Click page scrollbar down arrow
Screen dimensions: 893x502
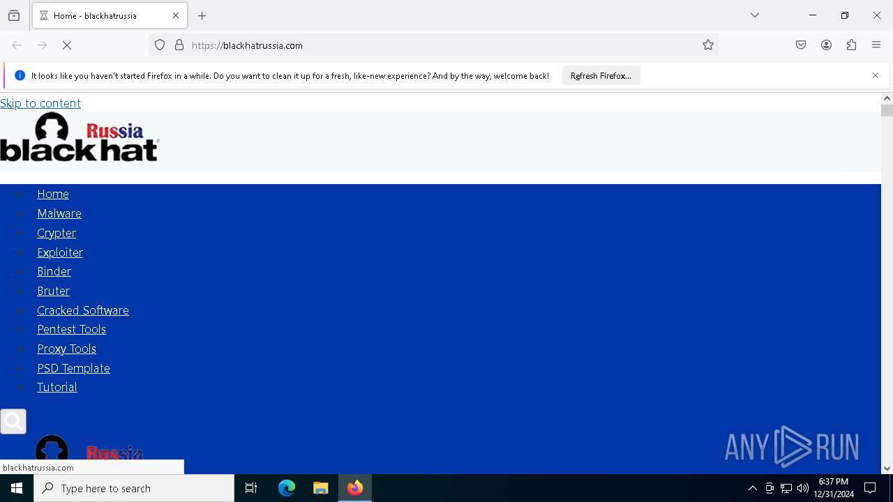(x=887, y=469)
